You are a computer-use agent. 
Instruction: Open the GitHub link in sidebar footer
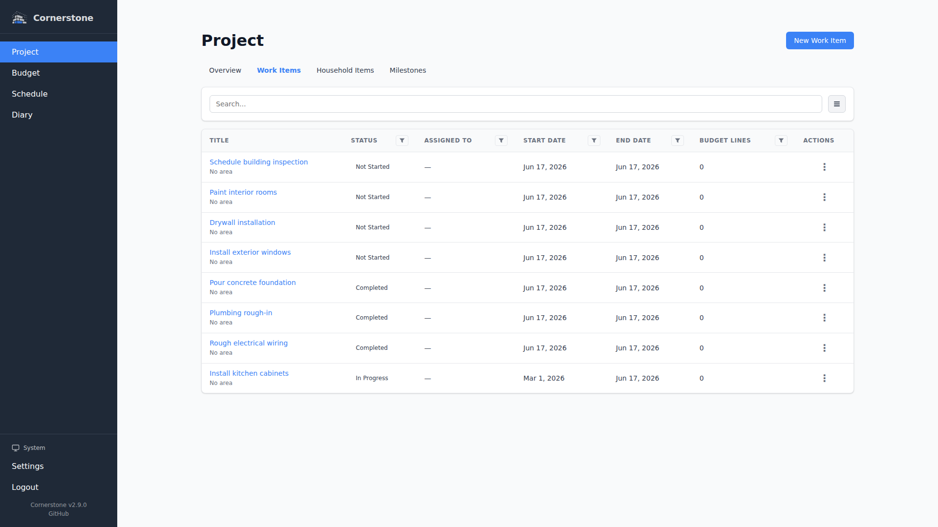point(59,514)
